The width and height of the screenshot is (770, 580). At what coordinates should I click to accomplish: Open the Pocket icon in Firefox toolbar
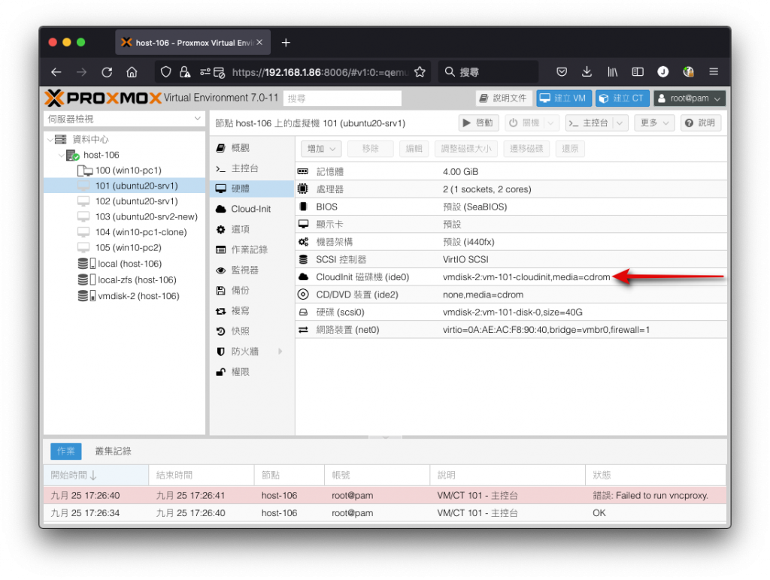coord(562,72)
